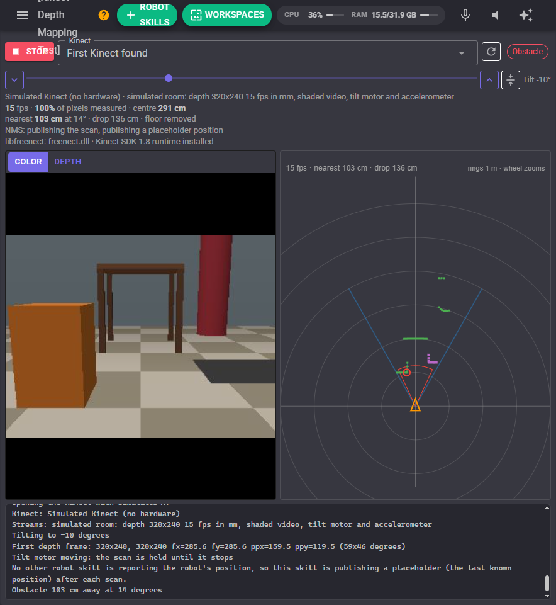Click the "100% of pixels measured" status line
The height and width of the screenshot is (605, 556).
(95, 108)
